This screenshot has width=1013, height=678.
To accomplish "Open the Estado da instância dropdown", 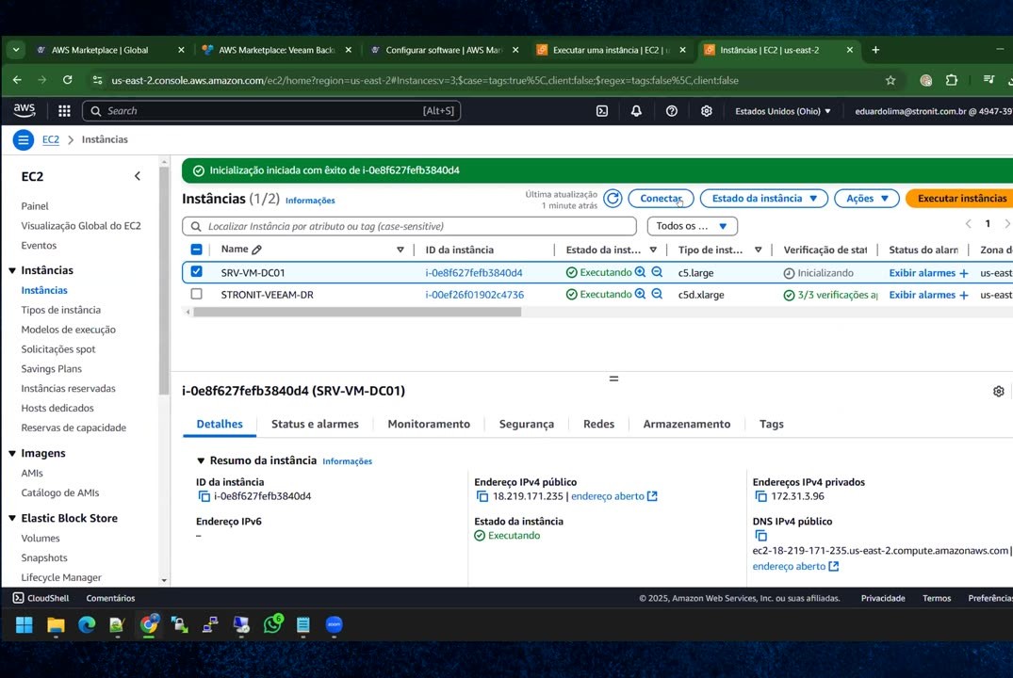I will (x=763, y=199).
